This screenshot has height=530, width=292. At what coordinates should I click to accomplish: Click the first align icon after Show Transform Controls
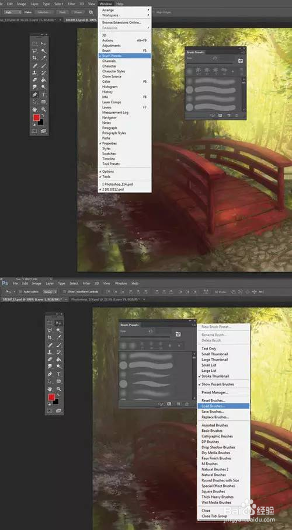[x=107, y=292]
